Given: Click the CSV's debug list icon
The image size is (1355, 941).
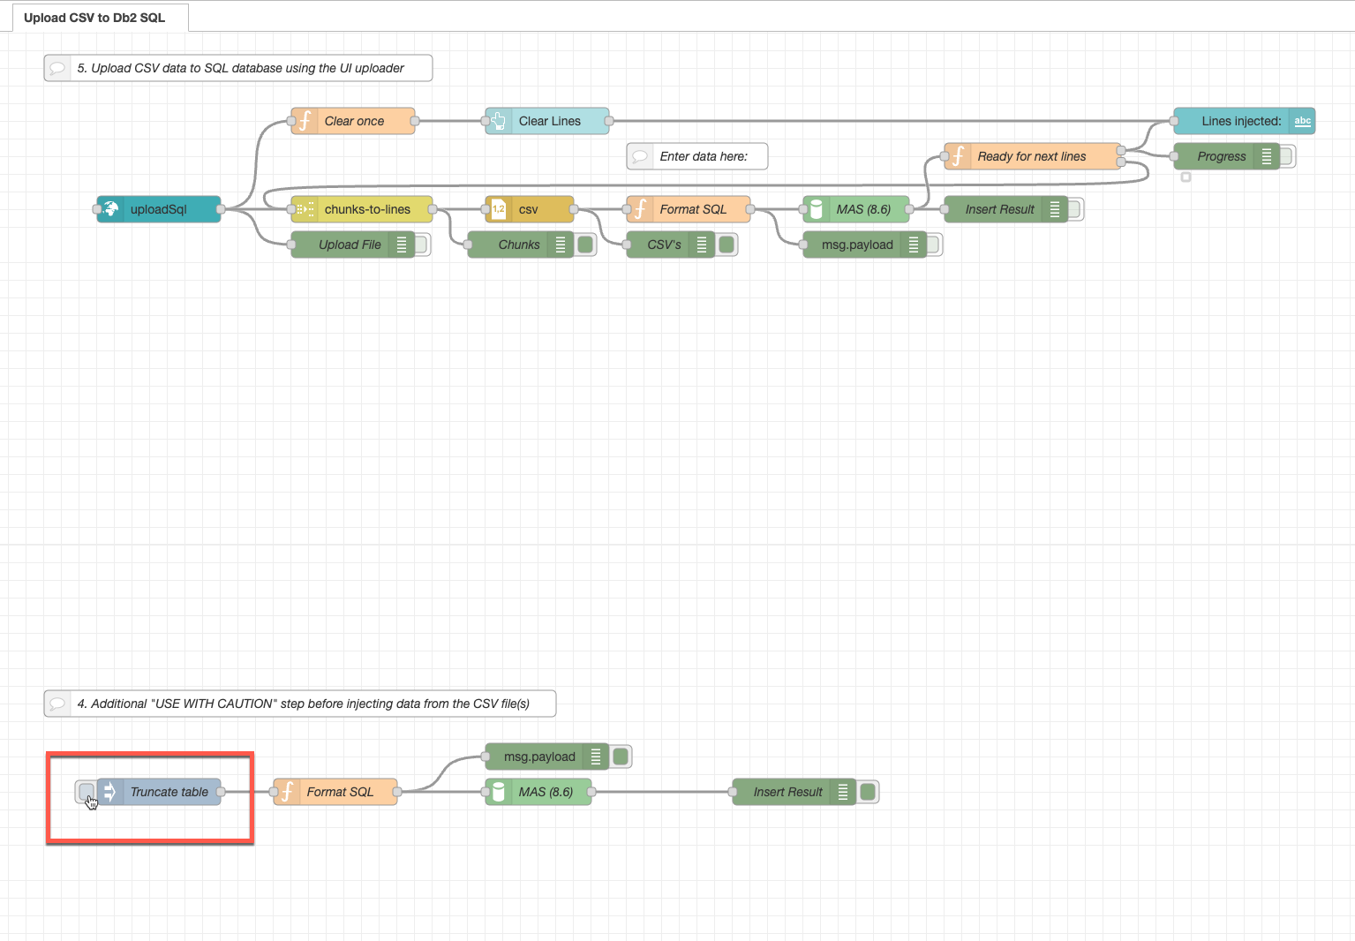Looking at the screenshot, I should point(702,245).
